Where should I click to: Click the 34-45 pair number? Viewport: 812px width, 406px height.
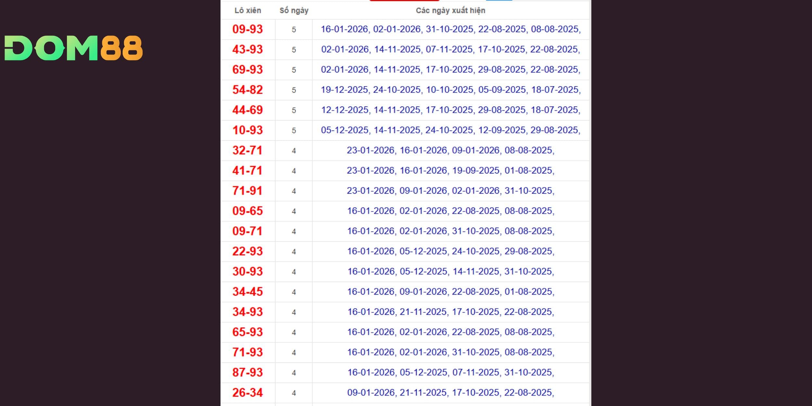(247, 292)
